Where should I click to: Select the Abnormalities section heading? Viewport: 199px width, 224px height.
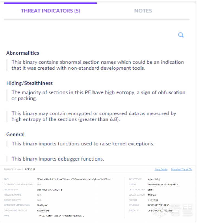[x=23, y=53]
